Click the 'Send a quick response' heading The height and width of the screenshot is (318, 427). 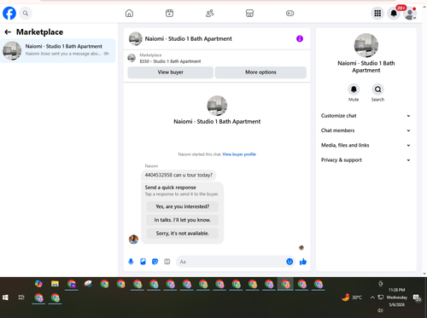[170, 188]
